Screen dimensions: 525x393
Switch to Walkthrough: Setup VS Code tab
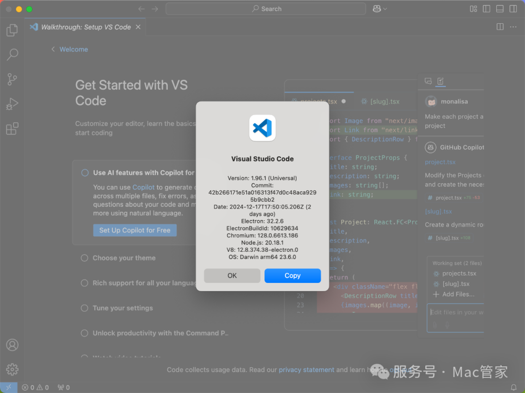tap(86, 27)
